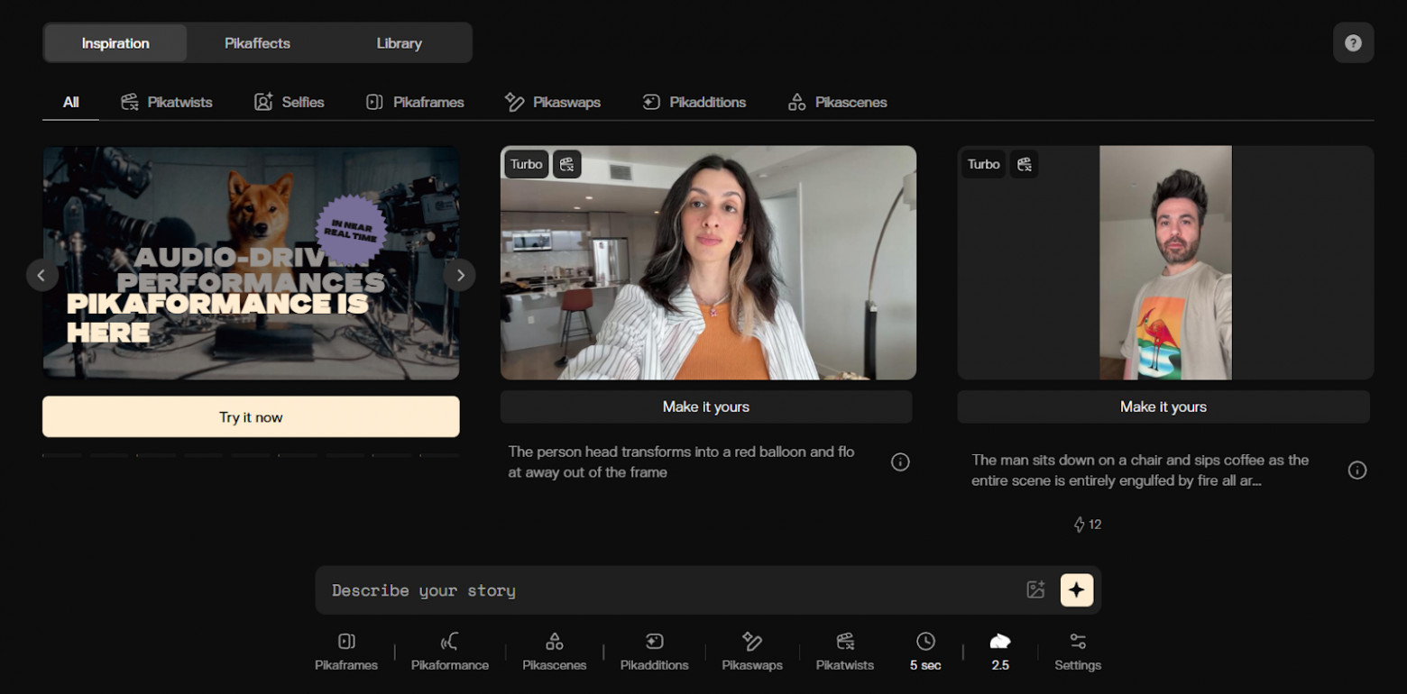
Task: Choose the Pikascenes tool in bottom toolbar
Action: pyautogui.click(x=555, y=652)
